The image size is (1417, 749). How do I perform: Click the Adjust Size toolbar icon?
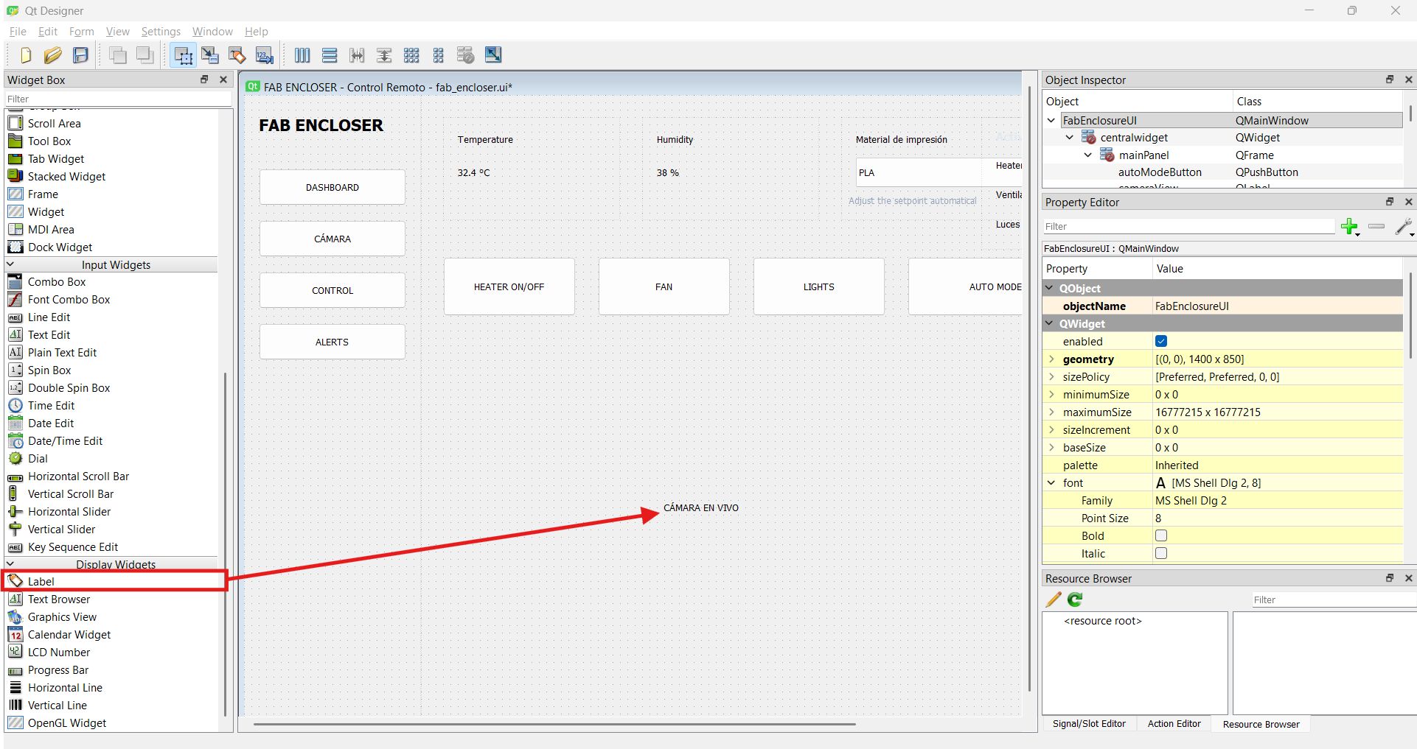[x=493, y=55]
